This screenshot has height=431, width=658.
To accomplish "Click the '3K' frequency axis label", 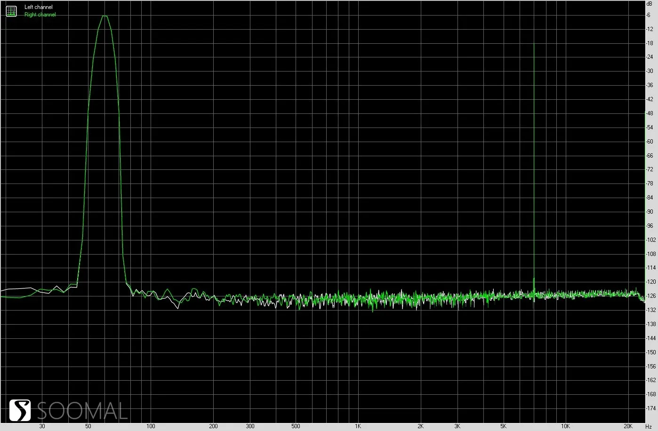I will coord(457,426).
